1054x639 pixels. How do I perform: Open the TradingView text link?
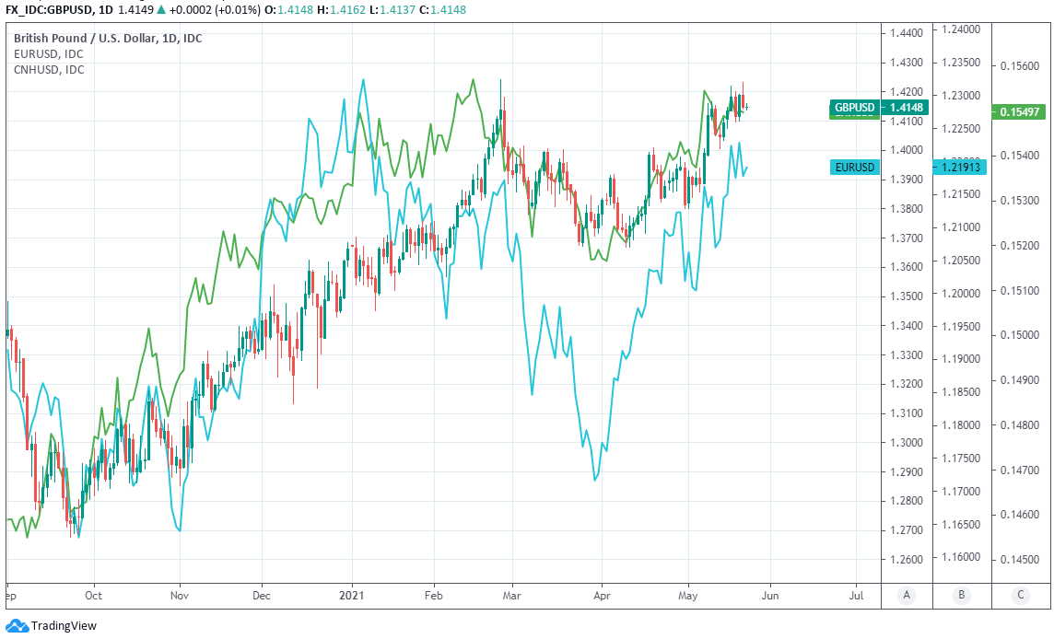coord(64,626)
